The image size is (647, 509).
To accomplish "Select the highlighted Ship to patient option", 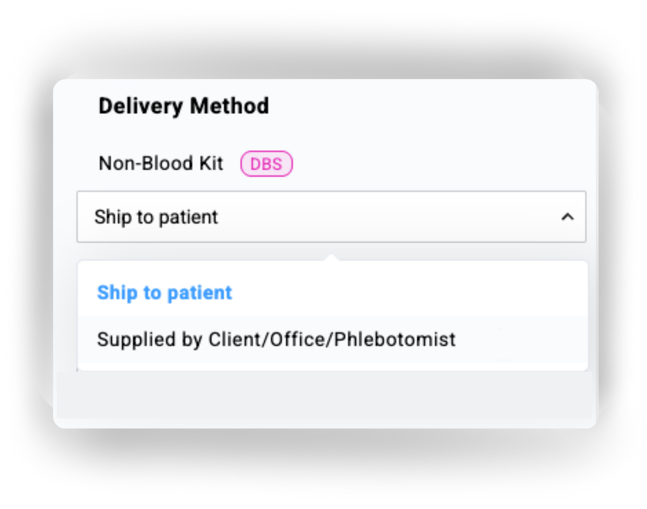I will [165, 293].
